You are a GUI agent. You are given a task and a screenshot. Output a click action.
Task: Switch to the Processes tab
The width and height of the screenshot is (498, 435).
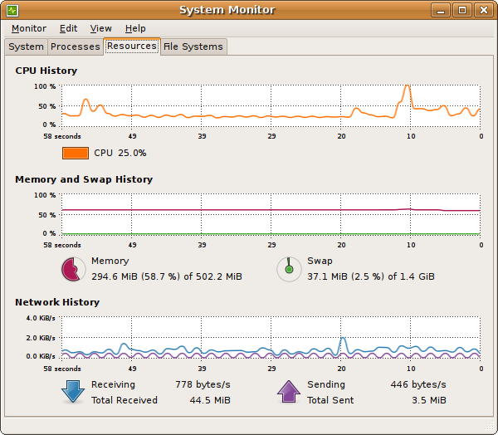point(76,46)
